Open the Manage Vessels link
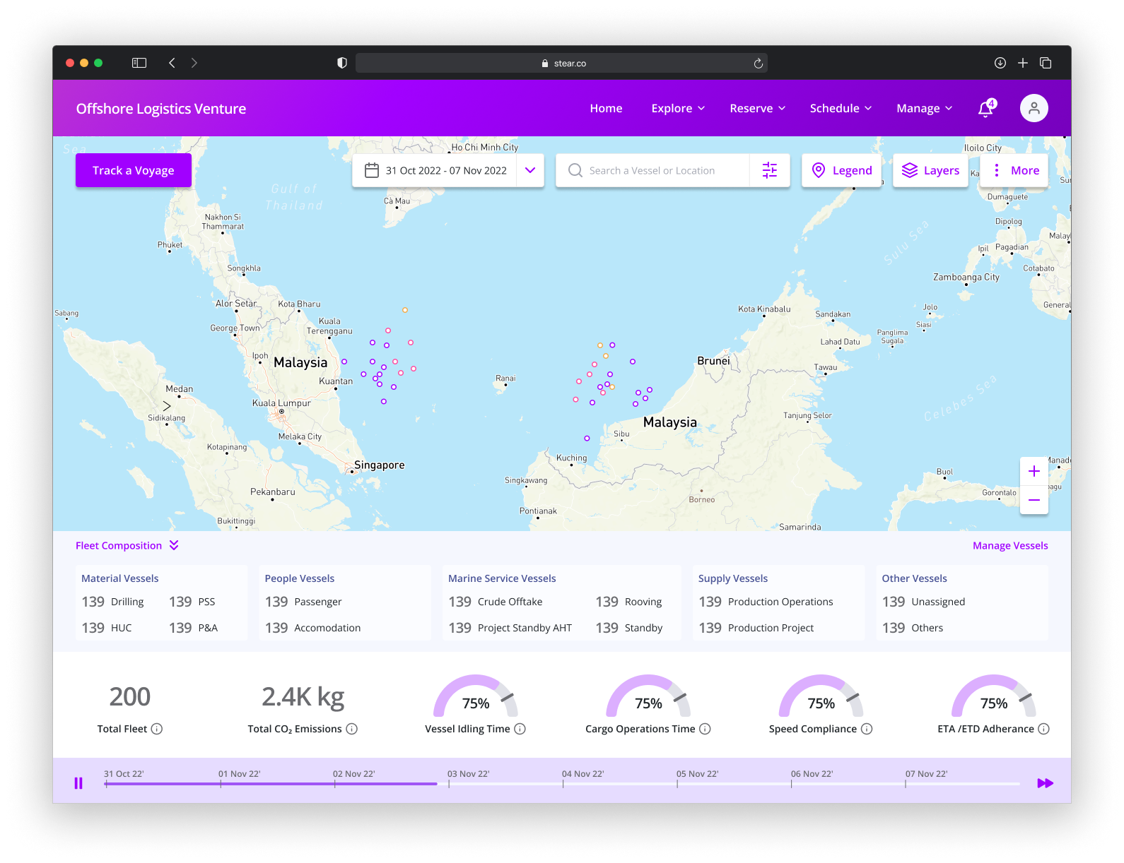Screen dimensions: 1124x863 [1009, 545]
